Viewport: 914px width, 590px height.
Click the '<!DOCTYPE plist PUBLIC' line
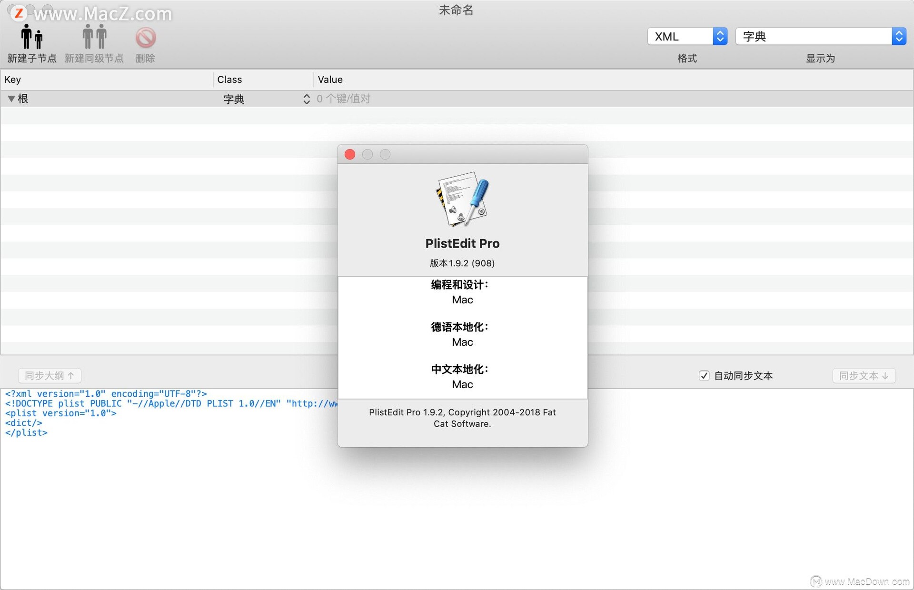point(171,403)
